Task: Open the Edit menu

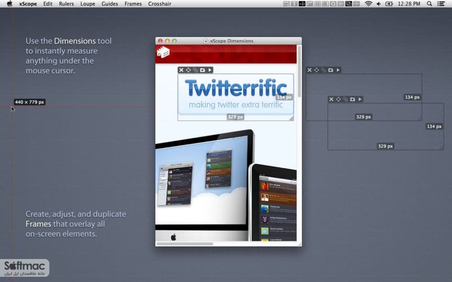Action: [48, 4]
